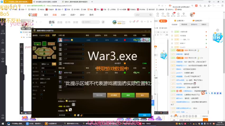
Task: Open the 周贡献 tab in the stream ranking panel
Action: (x=184, y=25)
